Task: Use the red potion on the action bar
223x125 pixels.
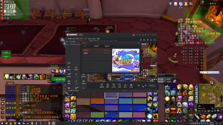Action: click(185, 93)
